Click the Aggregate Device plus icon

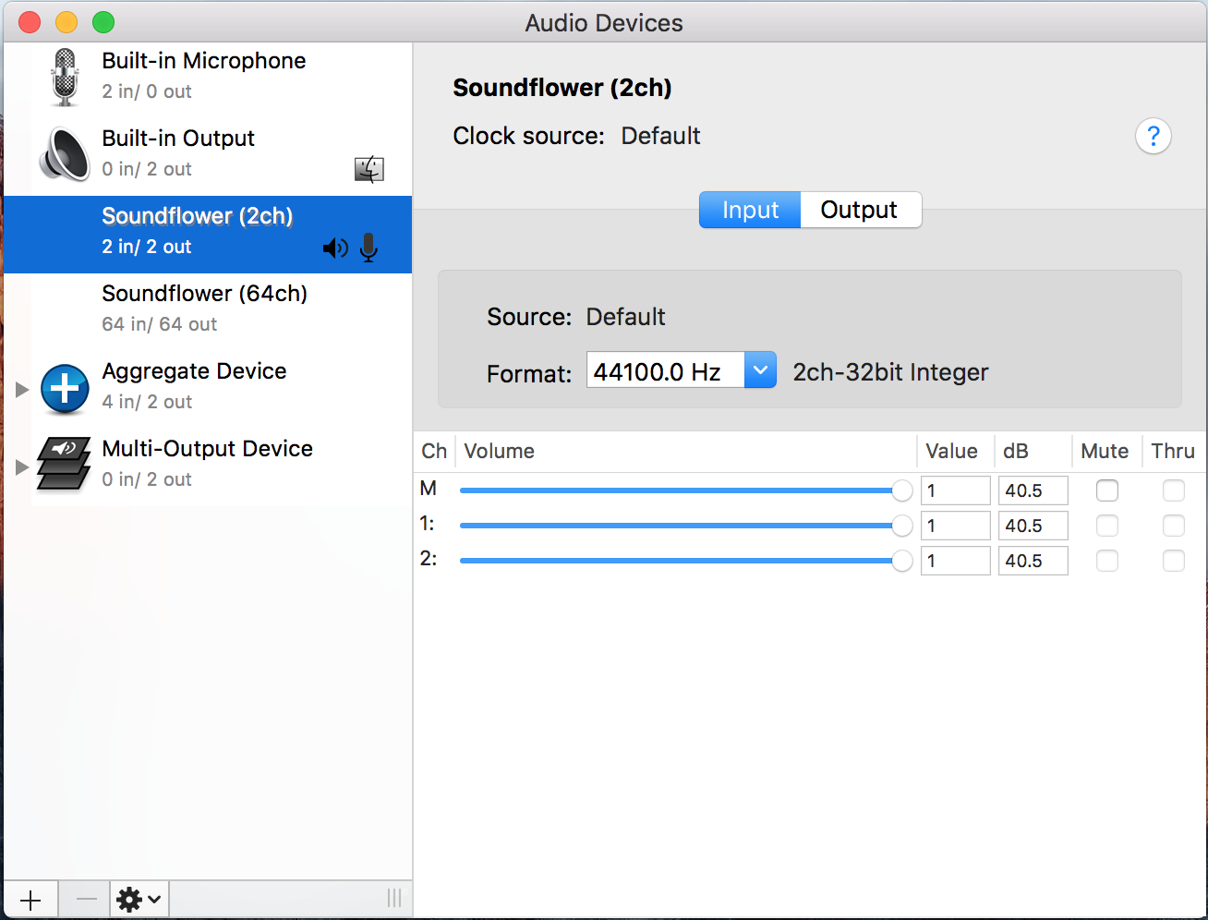point(65,388)
